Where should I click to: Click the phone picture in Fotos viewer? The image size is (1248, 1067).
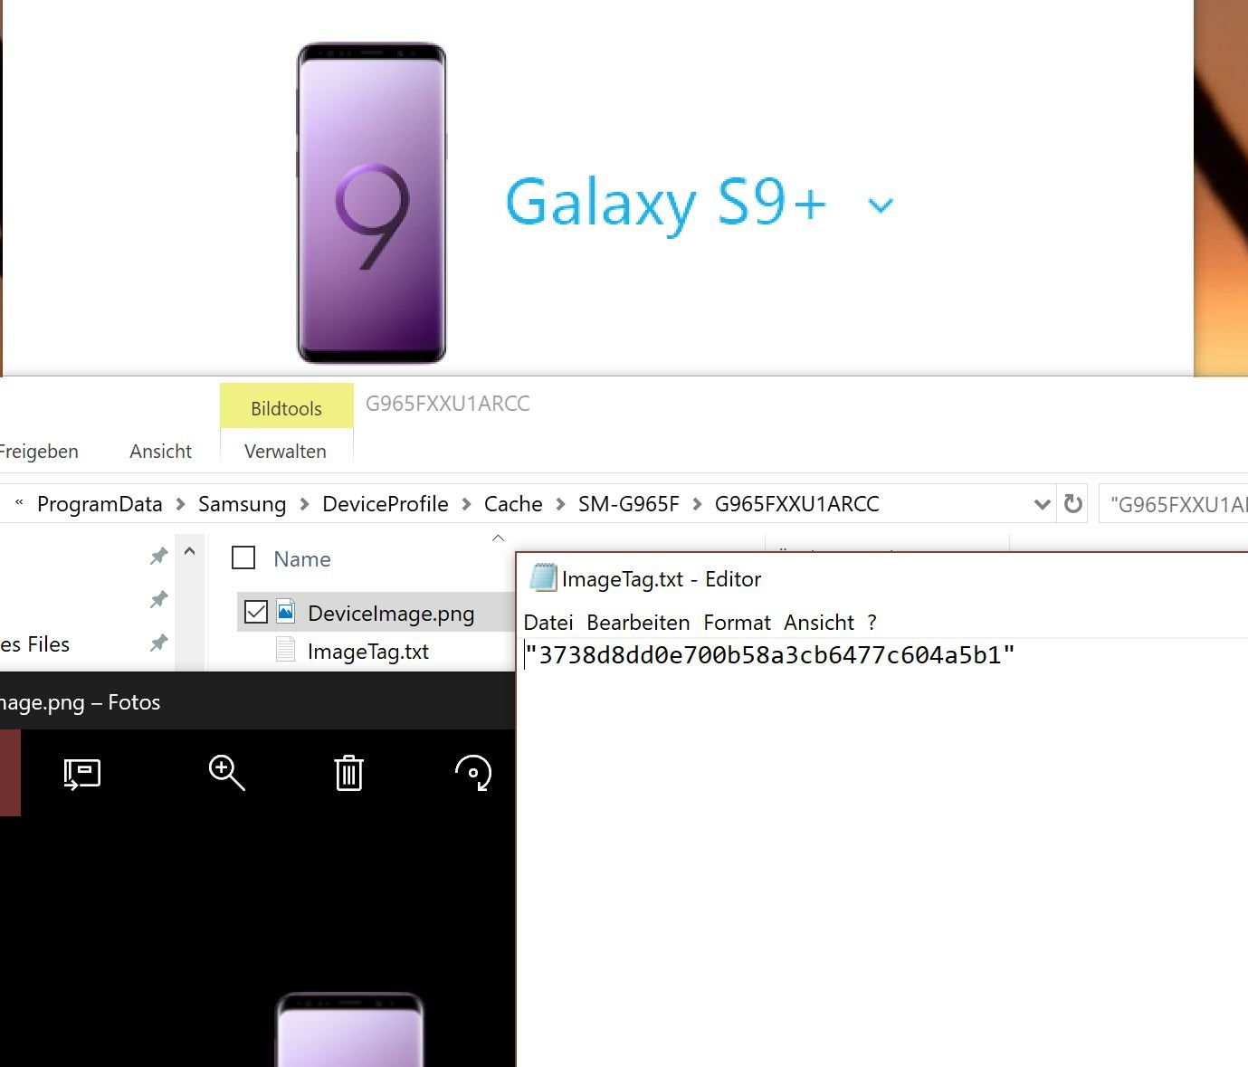pos(349,1030)
